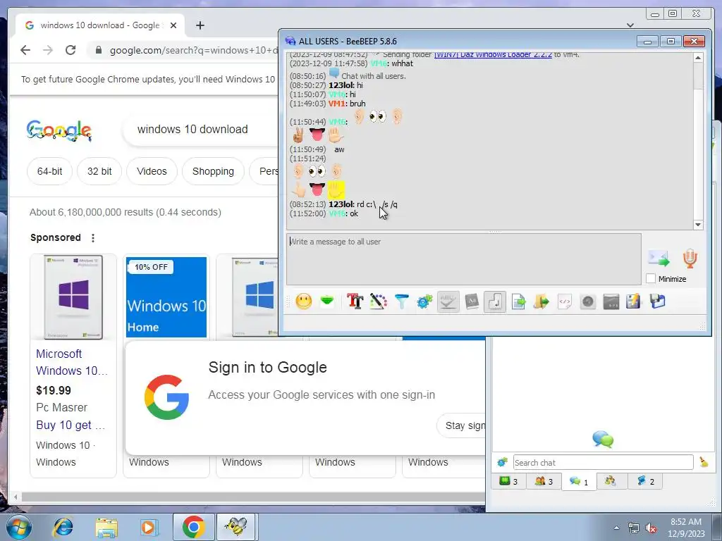The image size is (722, 541).
Task: Change chat font with the red T icon
Action: (x=355, y=301)
